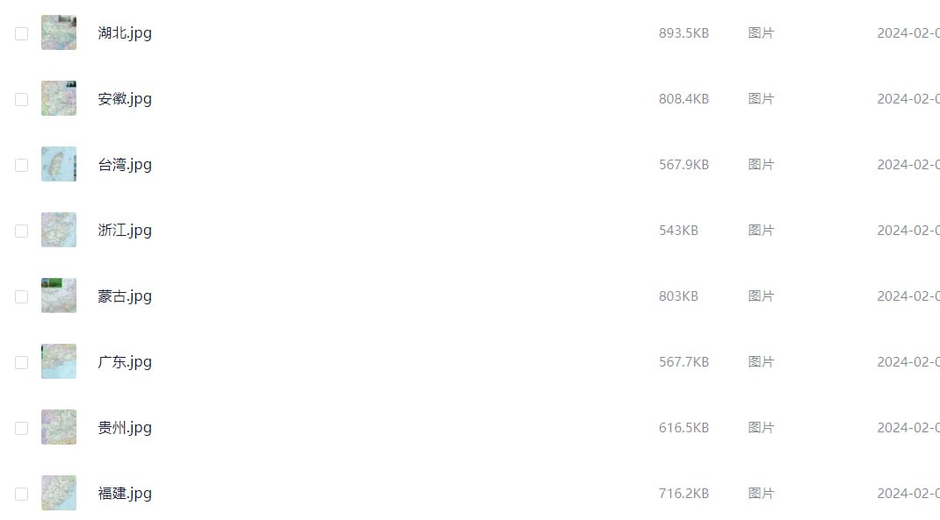This screenshot has height=520, width=940.
Task: Preview the 台湾.jpg thumbnail
Action: 59,164
